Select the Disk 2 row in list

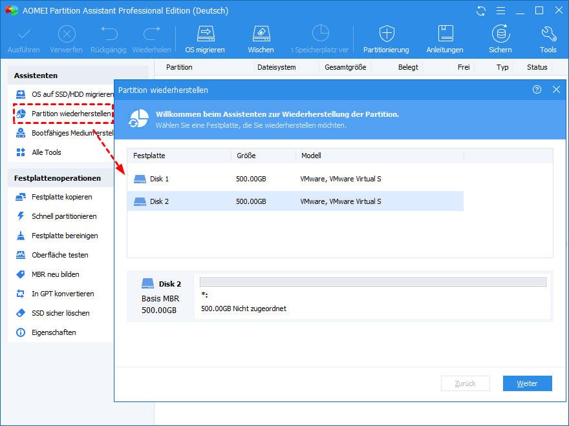click(x=295, y=201)
